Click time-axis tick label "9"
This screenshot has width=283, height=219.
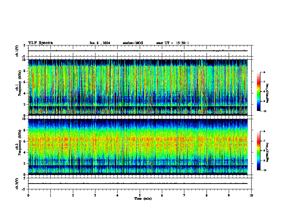point(229,195)
